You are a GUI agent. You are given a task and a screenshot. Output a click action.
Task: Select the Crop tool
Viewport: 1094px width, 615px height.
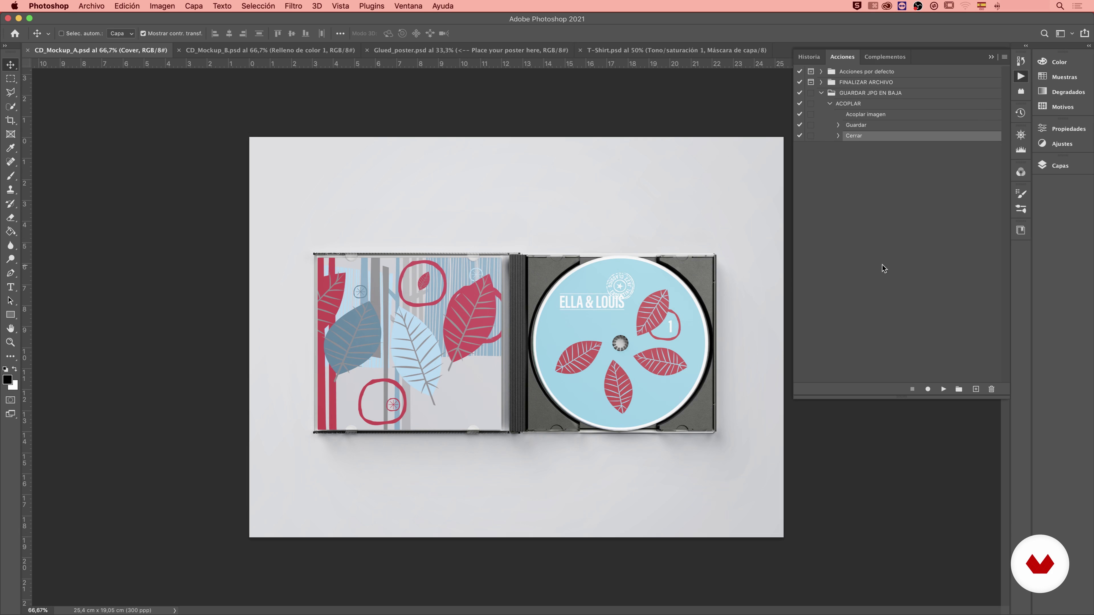pyautogui.click(x=11, y=120)
